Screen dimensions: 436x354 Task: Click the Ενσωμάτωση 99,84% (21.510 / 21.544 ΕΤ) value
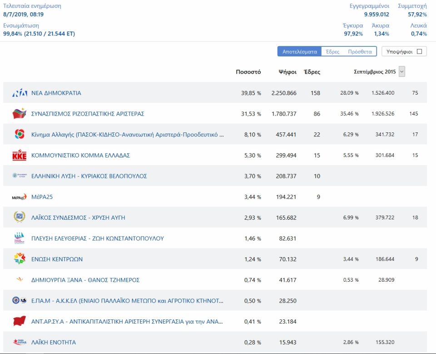39,34
